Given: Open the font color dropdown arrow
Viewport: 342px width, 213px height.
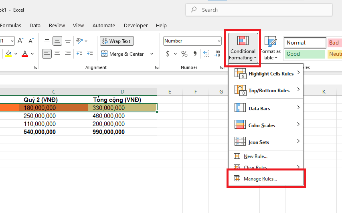Looking at the screenshot, I should (32, 54).
